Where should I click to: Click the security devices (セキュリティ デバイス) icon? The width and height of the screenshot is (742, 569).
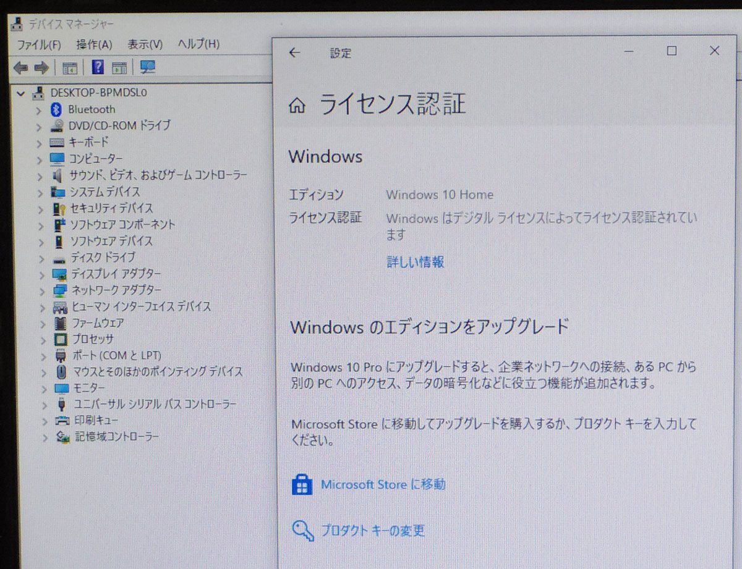pos(59,208)
